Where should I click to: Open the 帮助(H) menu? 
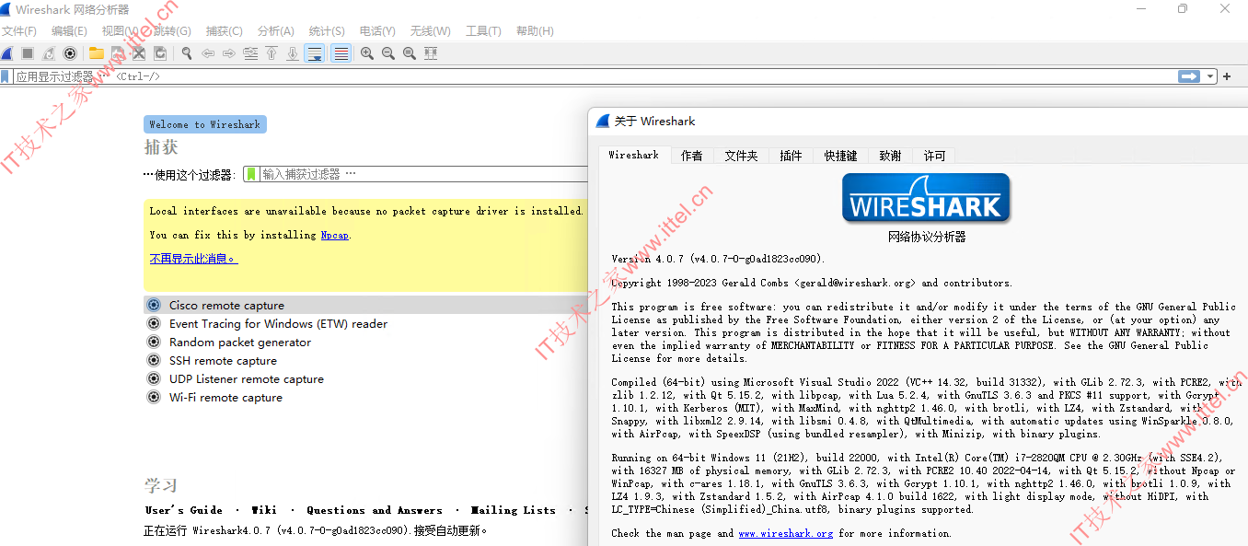(535, 31)
